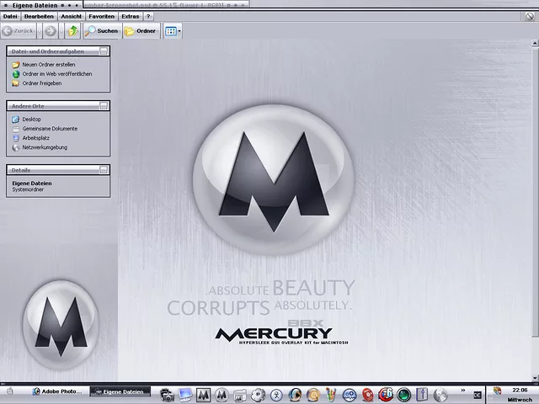Launch the camera icon in the taskbar
This screenshot has width=539, height=404.
click(x=167, y=395)
